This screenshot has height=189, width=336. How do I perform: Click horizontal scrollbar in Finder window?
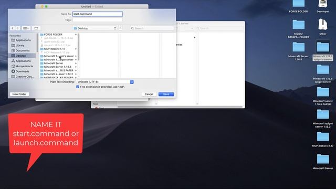point(180,107)
